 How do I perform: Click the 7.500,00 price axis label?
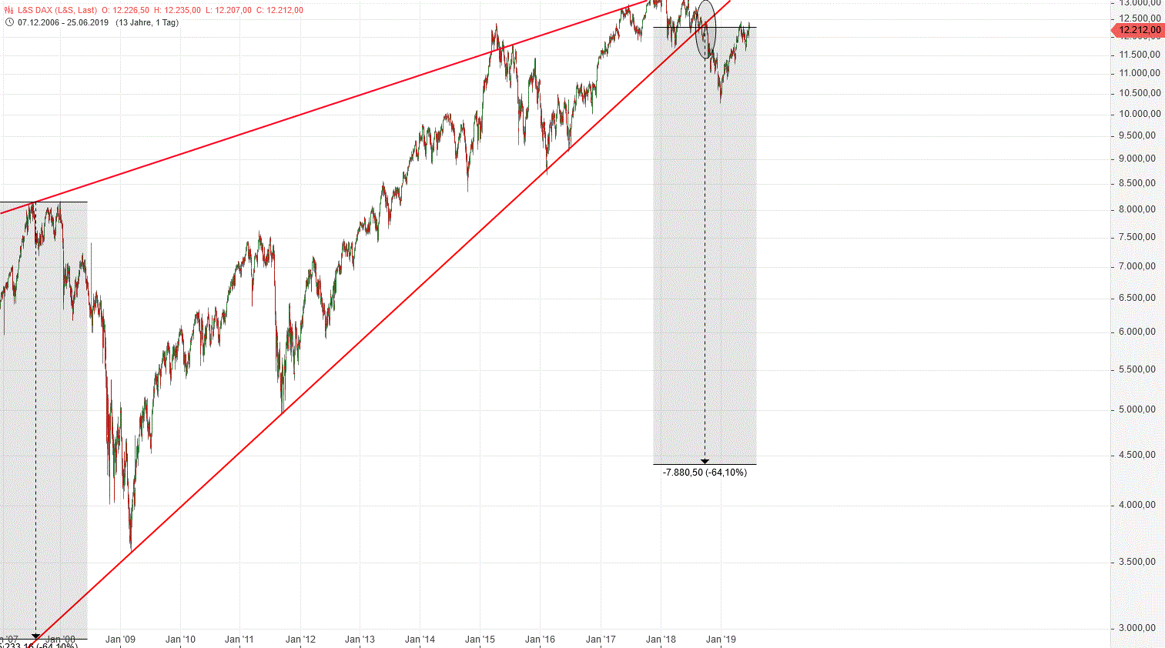pos(1137,237)
